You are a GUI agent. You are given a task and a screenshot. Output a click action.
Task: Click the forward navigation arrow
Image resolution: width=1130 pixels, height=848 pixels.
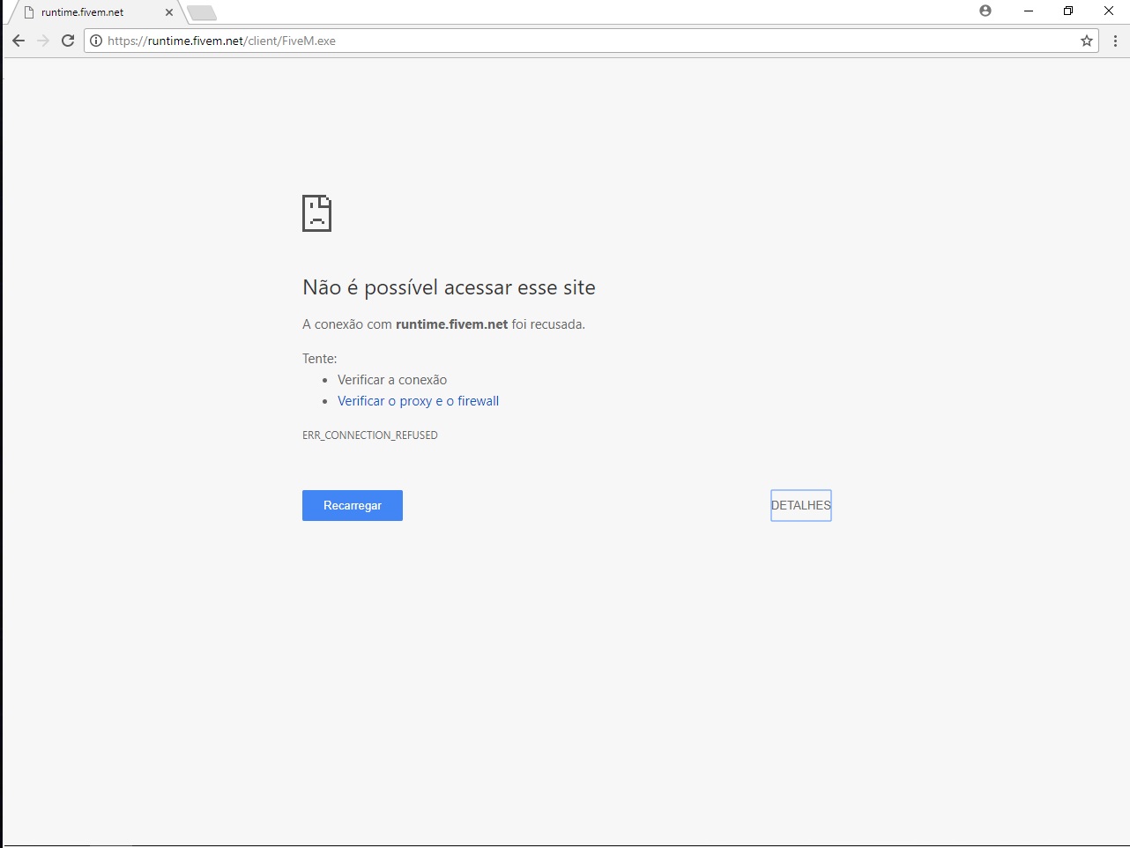[43, 41]
